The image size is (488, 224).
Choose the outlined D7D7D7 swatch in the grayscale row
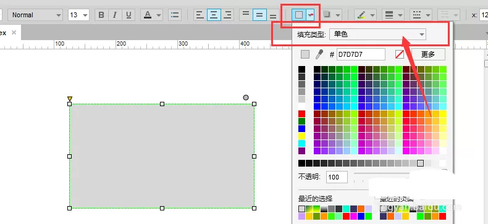click(x=420, y=163)
